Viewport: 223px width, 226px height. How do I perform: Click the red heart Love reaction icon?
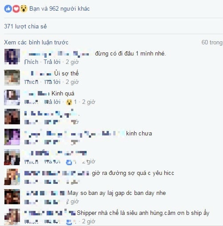[x=16, y=9]
